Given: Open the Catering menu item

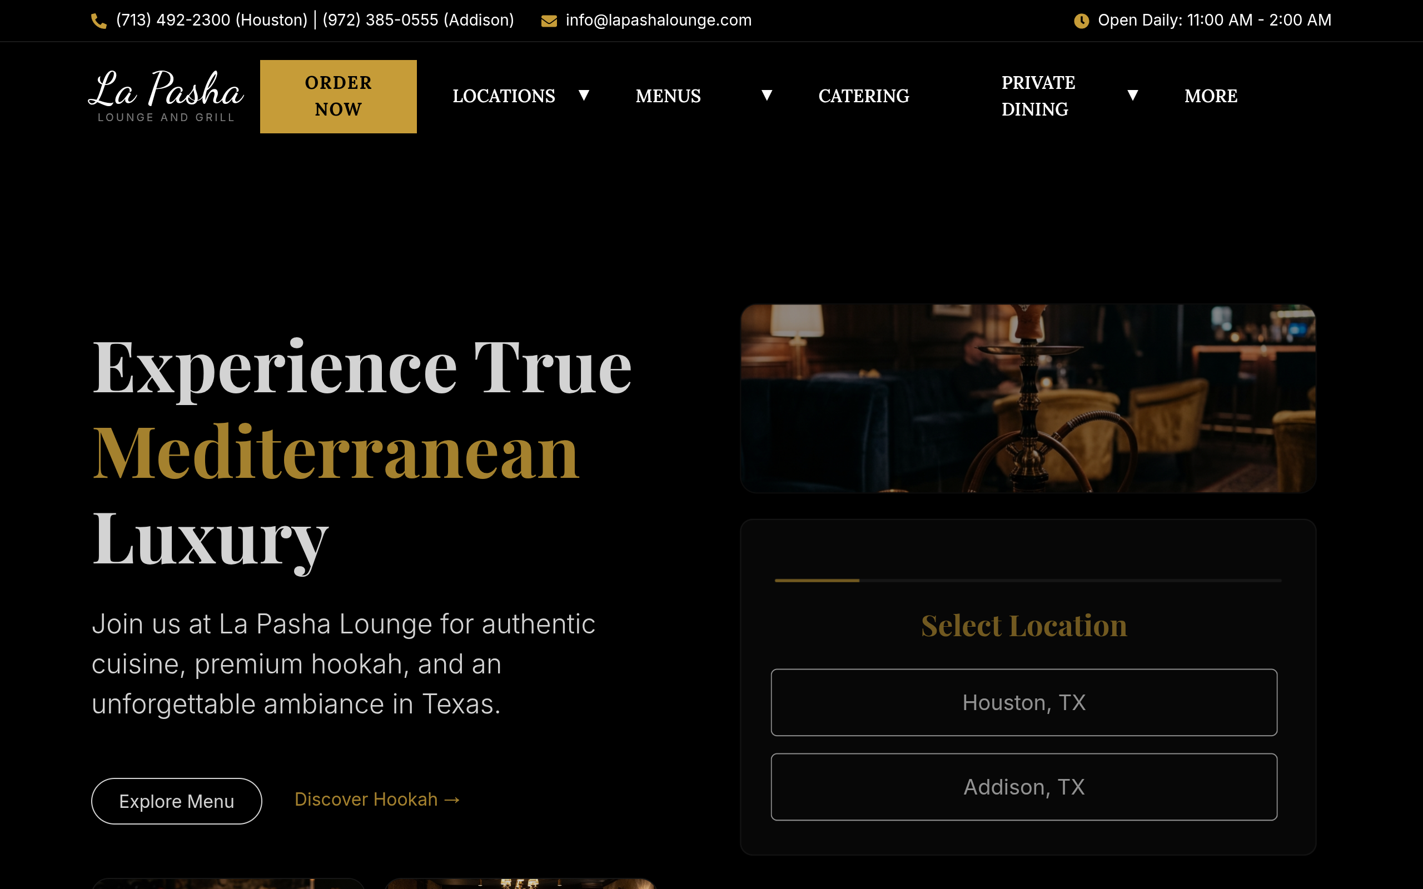Looking at the screenshot, I should (864, 96).
